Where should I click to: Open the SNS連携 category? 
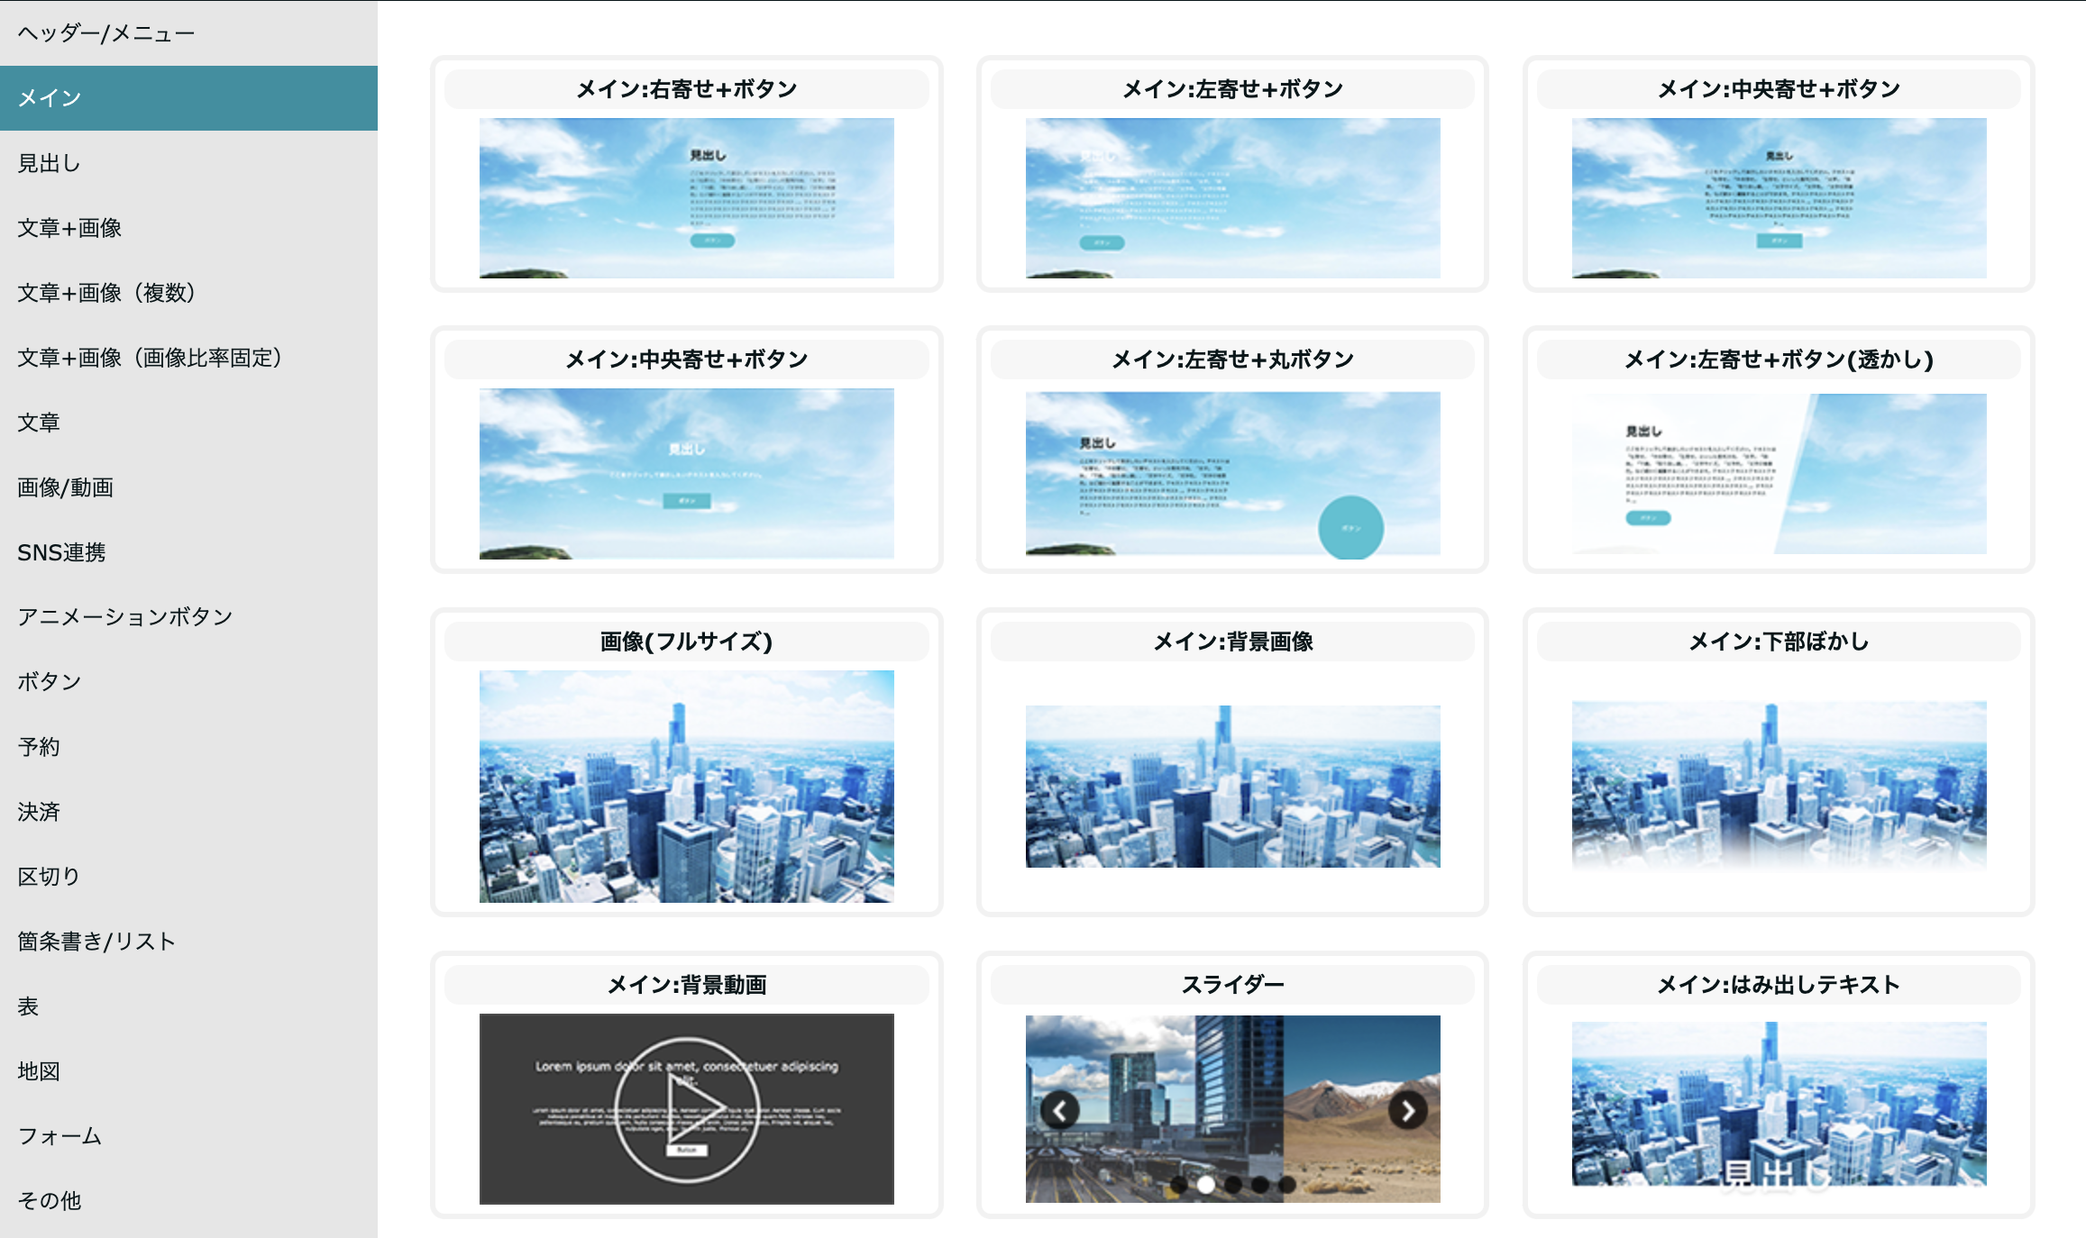[x=61, y=552]
